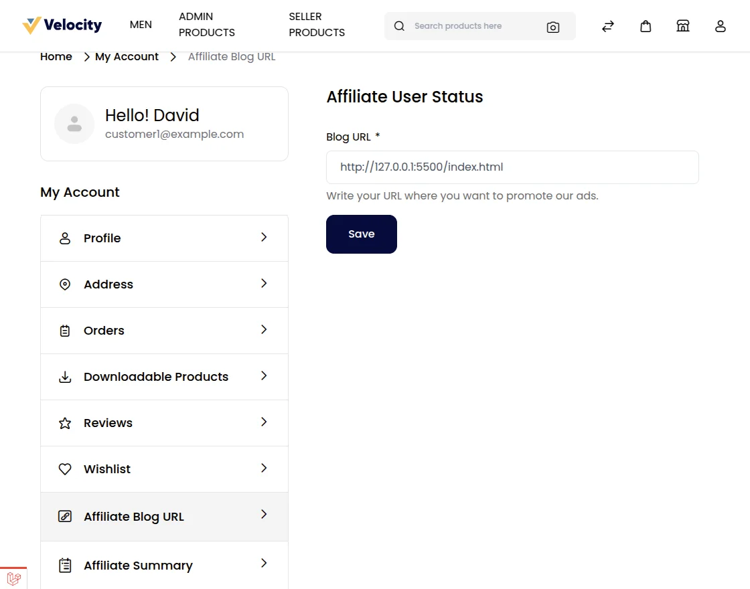
Task: Click the chevron beside Wishlist
Action: click(x=264, y=469)
